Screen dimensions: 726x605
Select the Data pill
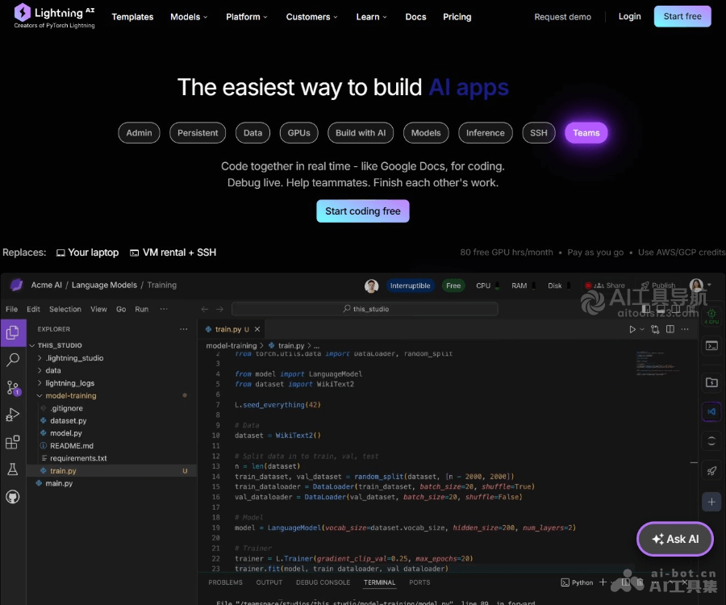252,133
